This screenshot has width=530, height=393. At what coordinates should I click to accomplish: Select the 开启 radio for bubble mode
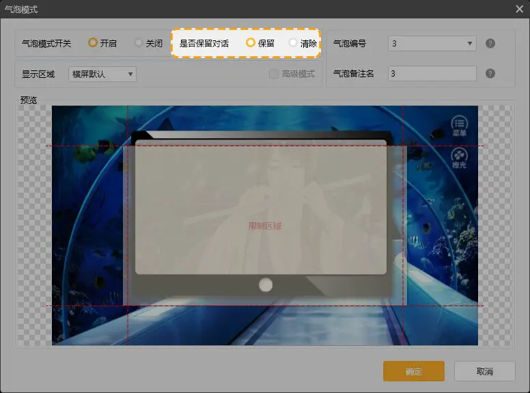(x=93, y=43)
